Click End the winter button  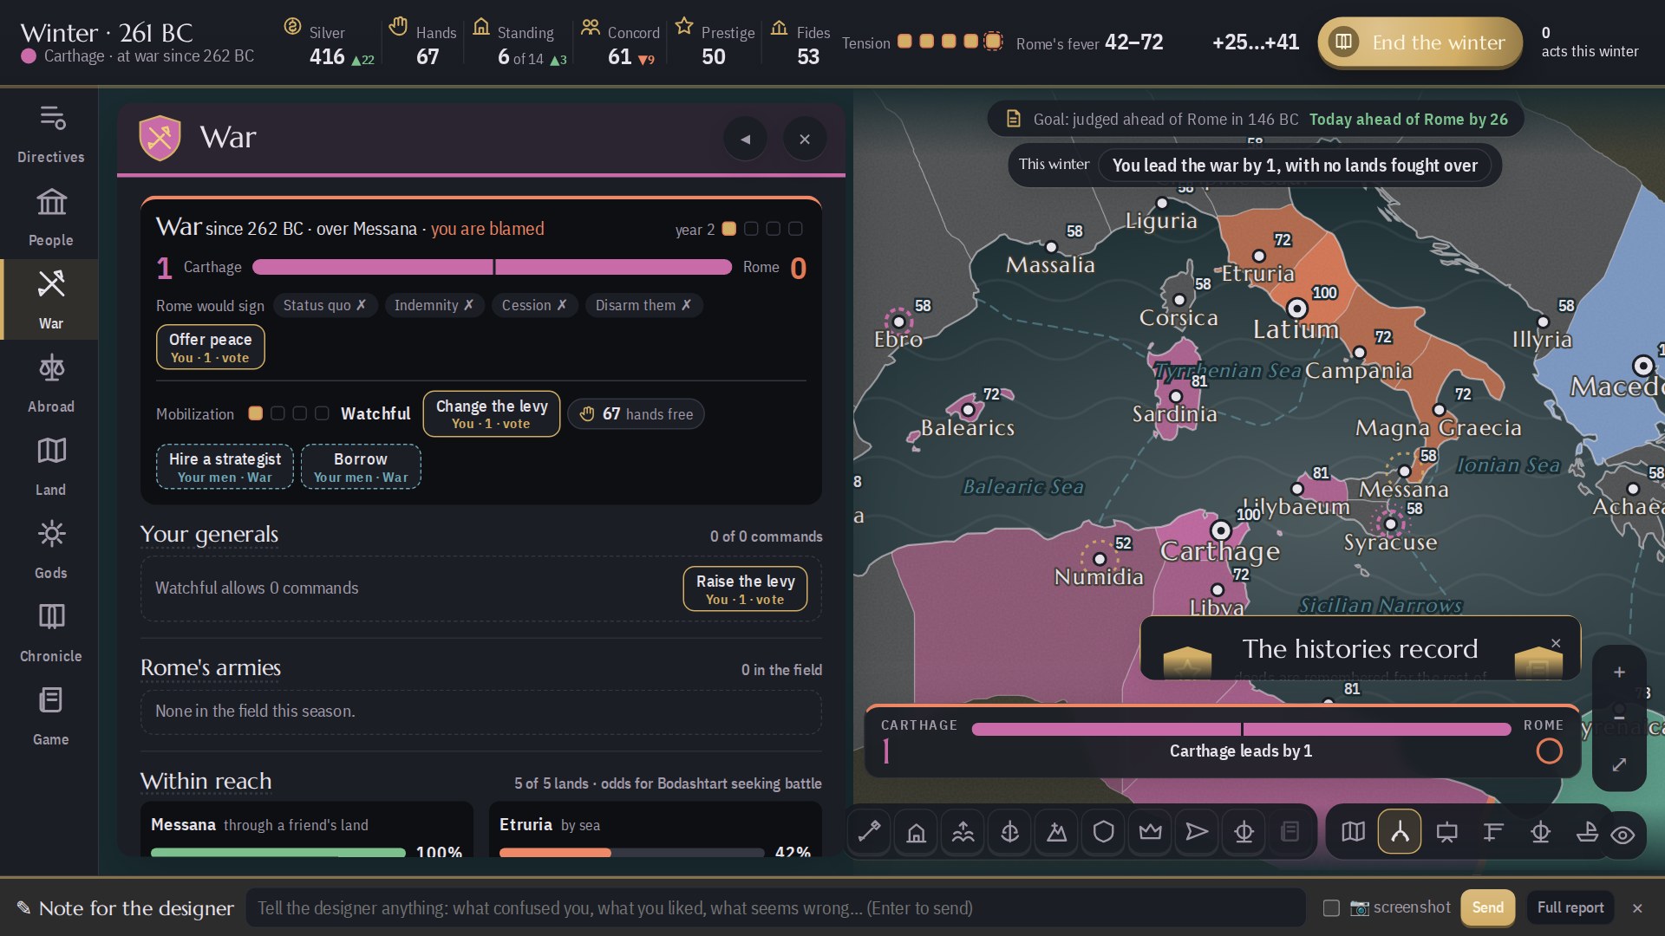[x=1420, y=42]
